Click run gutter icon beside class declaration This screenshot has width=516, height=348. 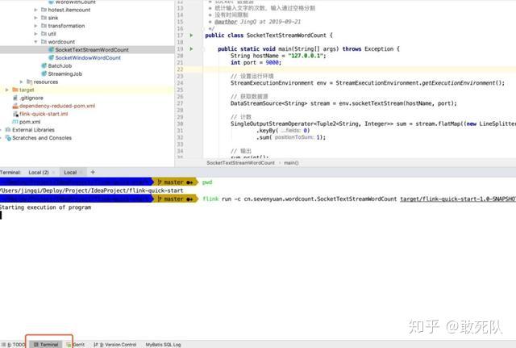pos(192,36)
